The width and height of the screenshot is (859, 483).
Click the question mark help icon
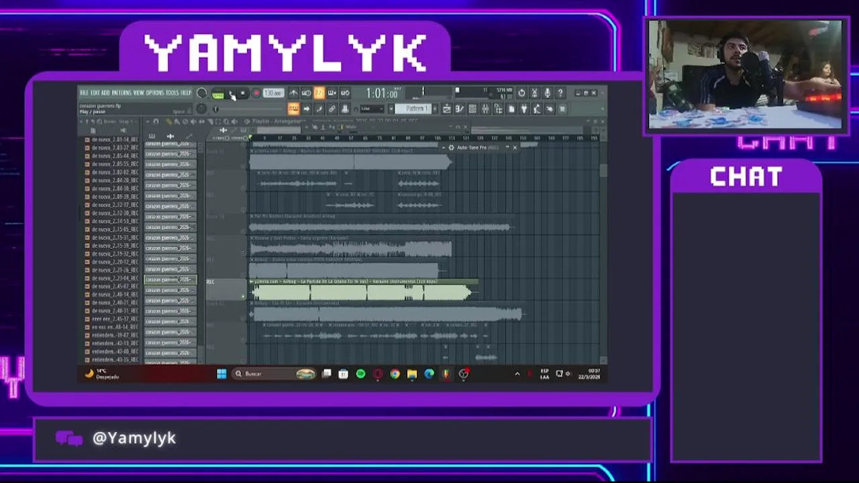[560, 93]
